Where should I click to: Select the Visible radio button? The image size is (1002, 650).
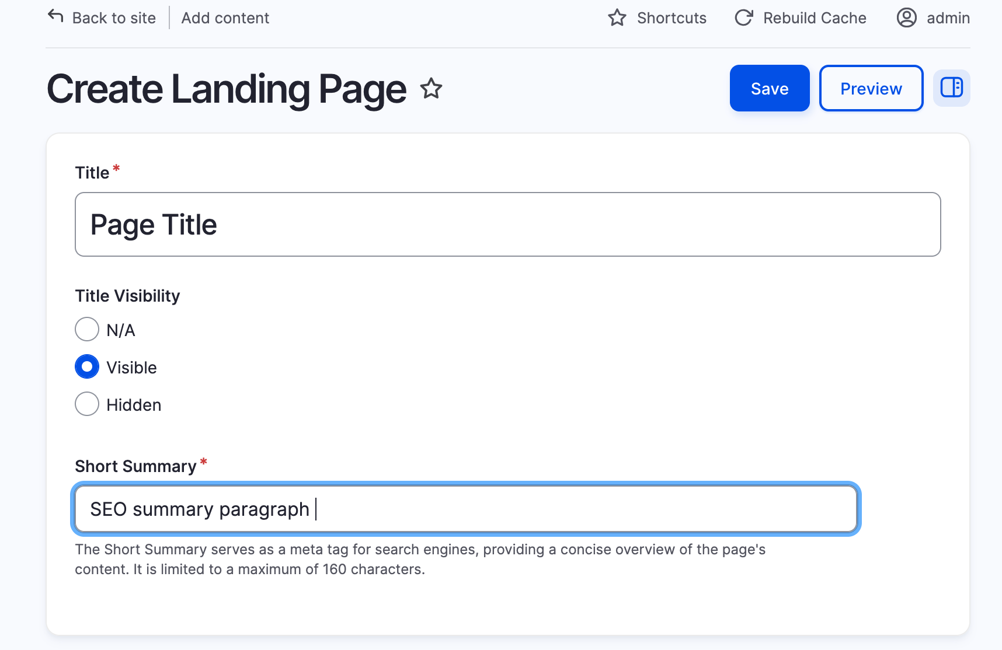coord(87,367)
